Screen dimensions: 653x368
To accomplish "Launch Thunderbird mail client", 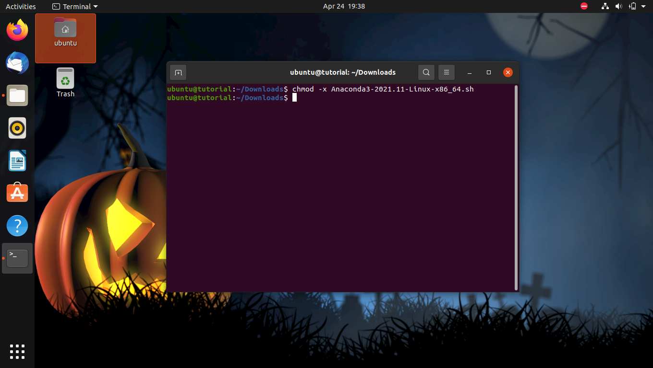I will click(17, 63).
